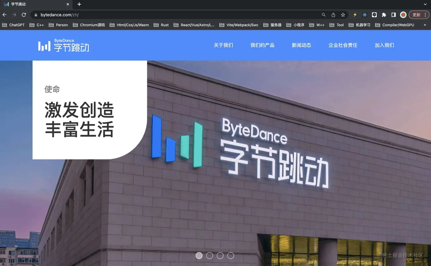Screen dimensions: 431x266
Task: Switch to the third carousel slide dot
Action: (220, 256)
